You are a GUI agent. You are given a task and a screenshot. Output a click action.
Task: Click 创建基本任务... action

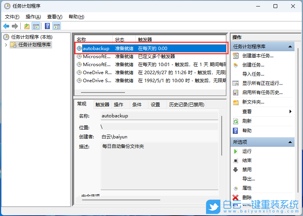[x=258, y=56]
